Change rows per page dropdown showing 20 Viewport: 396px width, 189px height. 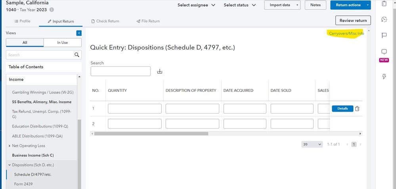(x=312, y=145)
